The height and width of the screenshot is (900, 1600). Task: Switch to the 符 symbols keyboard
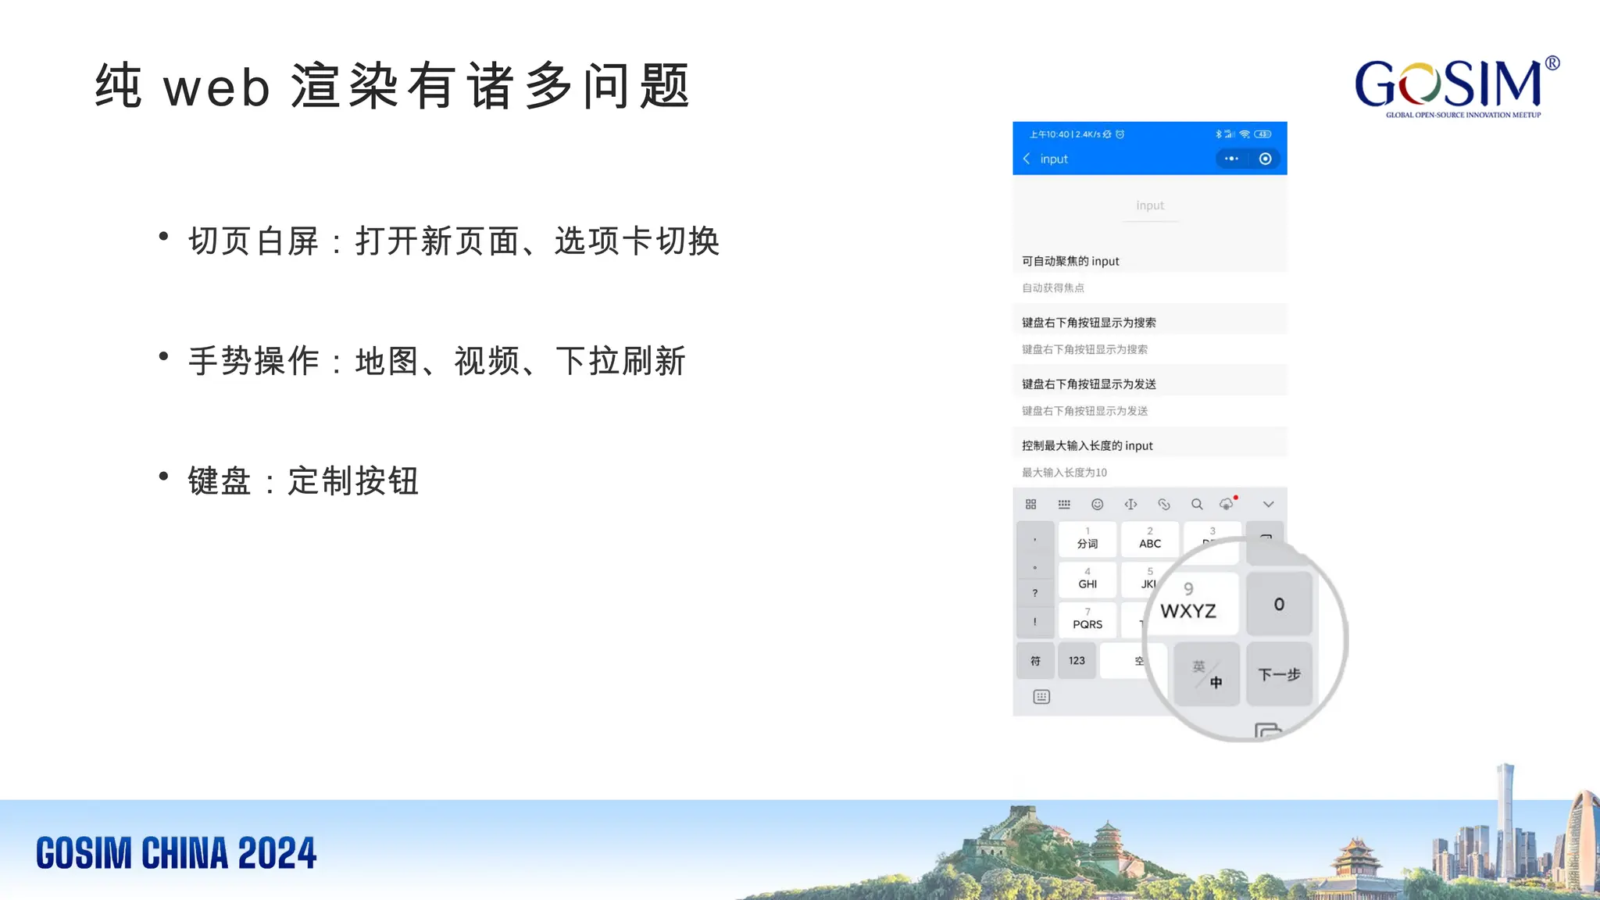[1035, 661]
